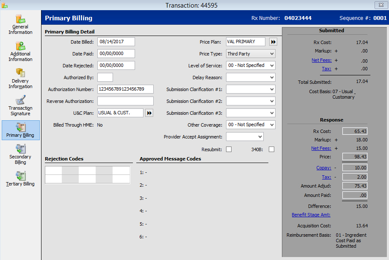
Task: Click the Copay link in the Response panel
Action: (323, 167)
